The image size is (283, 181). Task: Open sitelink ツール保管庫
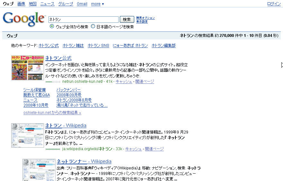point(34,90)
